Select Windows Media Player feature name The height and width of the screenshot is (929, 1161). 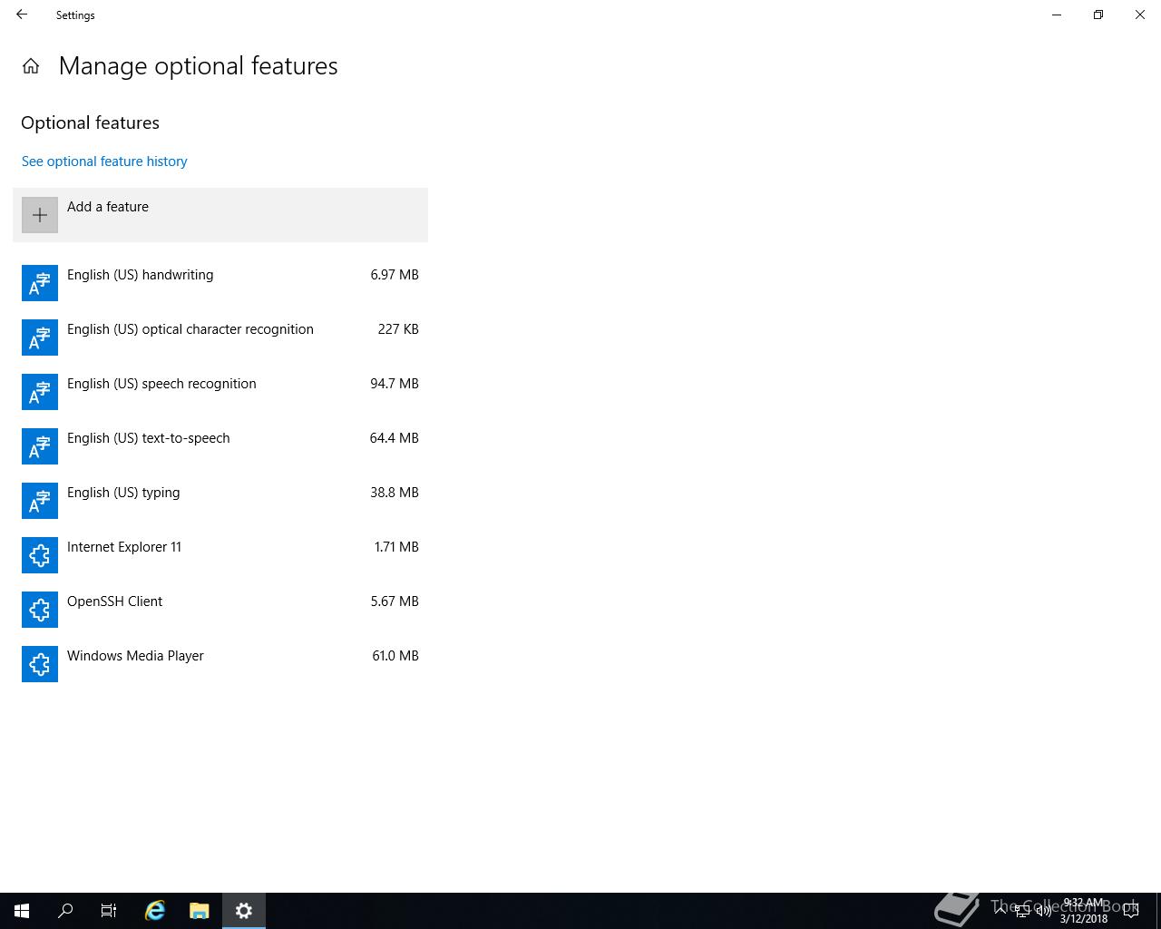[135, 656]
